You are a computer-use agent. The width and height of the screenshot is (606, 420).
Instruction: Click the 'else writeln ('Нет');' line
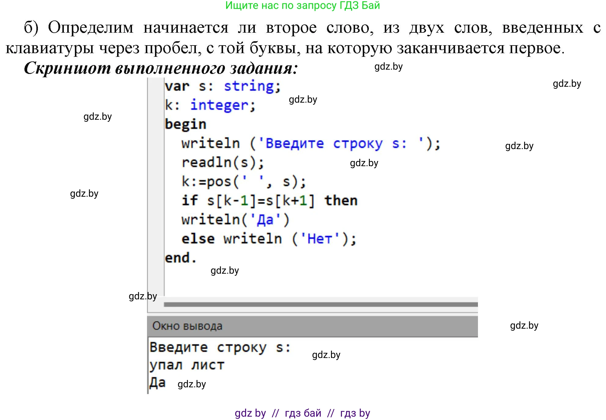[268, 239]
